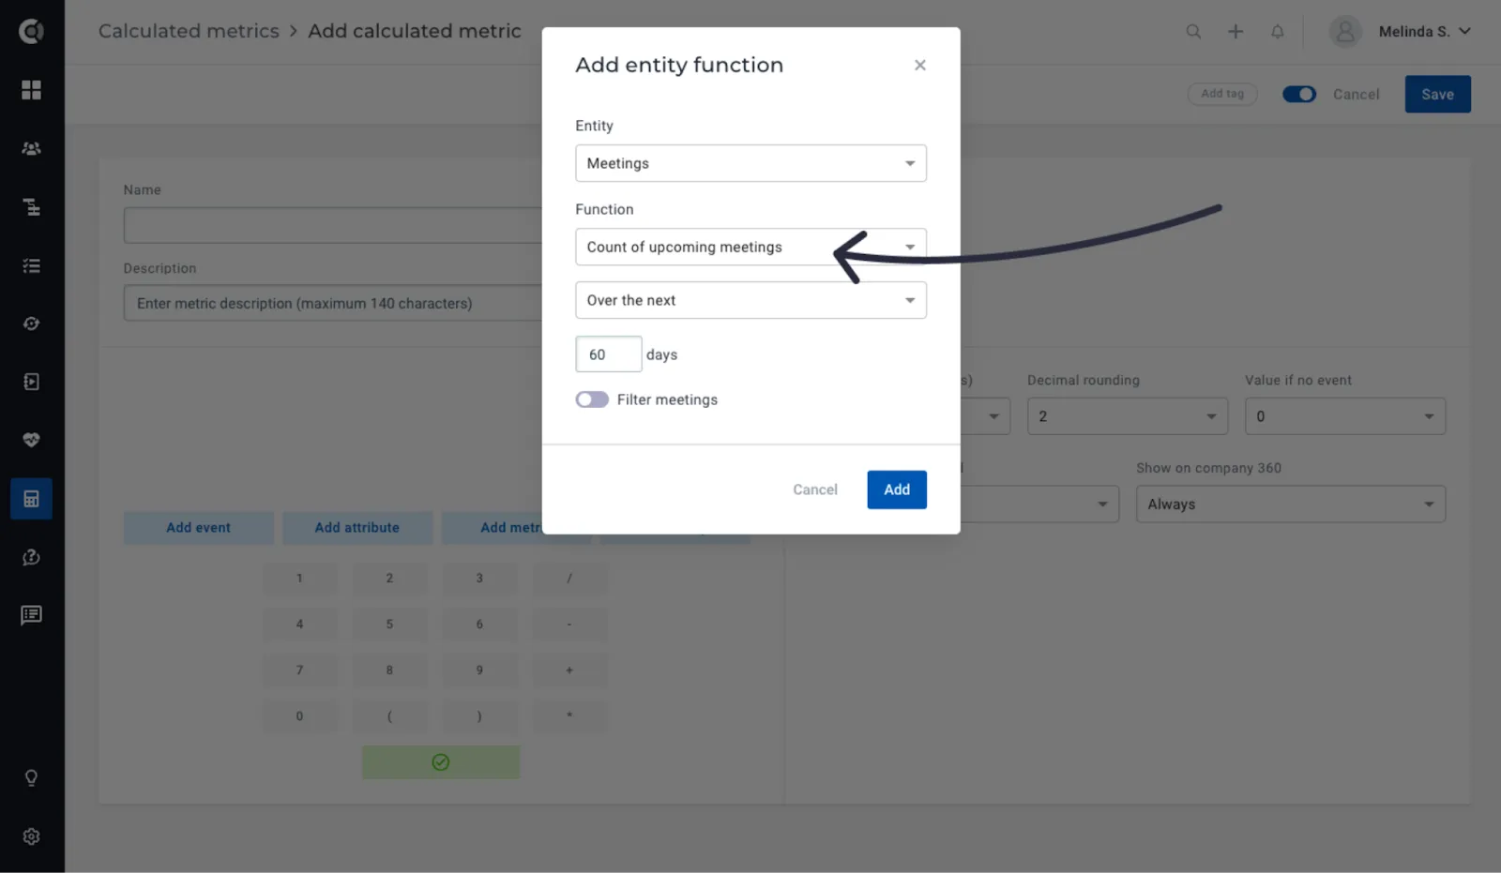Click the Name input field
1501x873 pixels.
tap(333, 225)
